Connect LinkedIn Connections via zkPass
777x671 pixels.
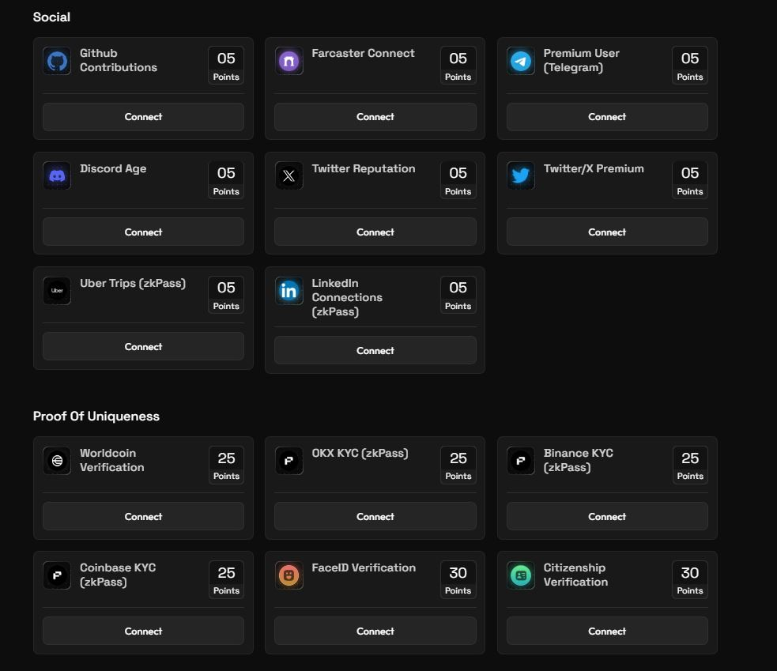click(x=375, y=350)
